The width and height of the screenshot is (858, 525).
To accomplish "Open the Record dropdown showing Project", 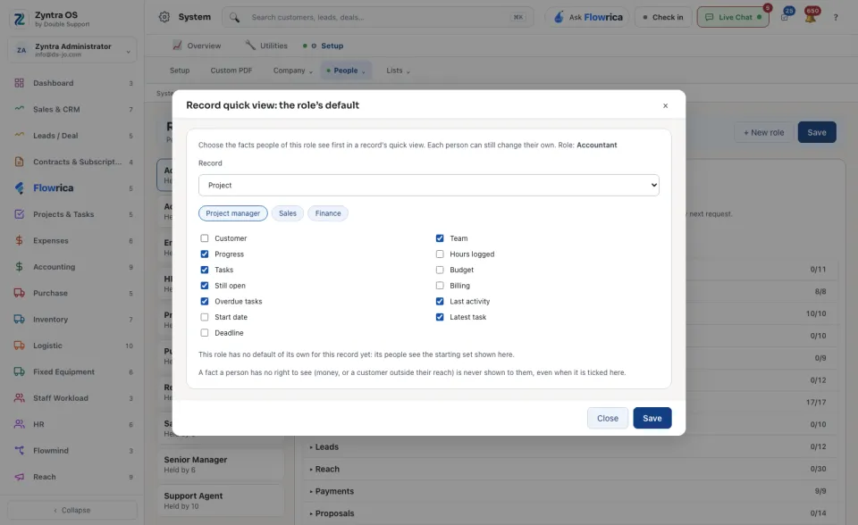I will pos(428,186).
